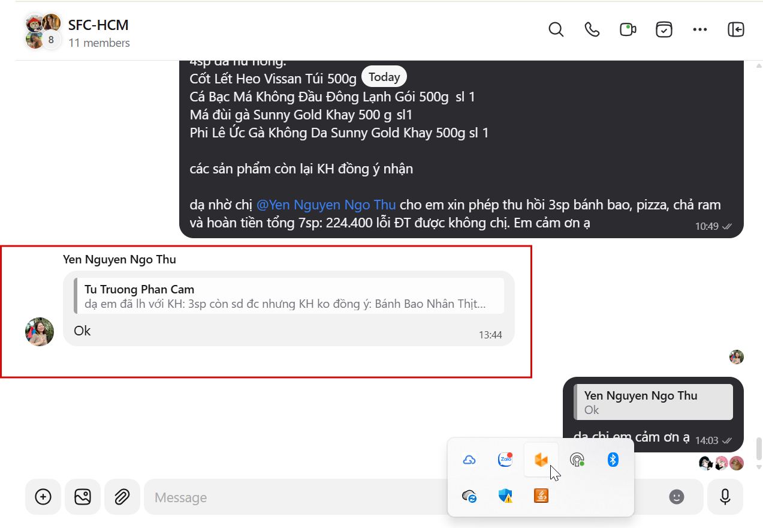Click the plus button beside message box
The width and height of the screenshot is (763, 528).
coord(43,497)
